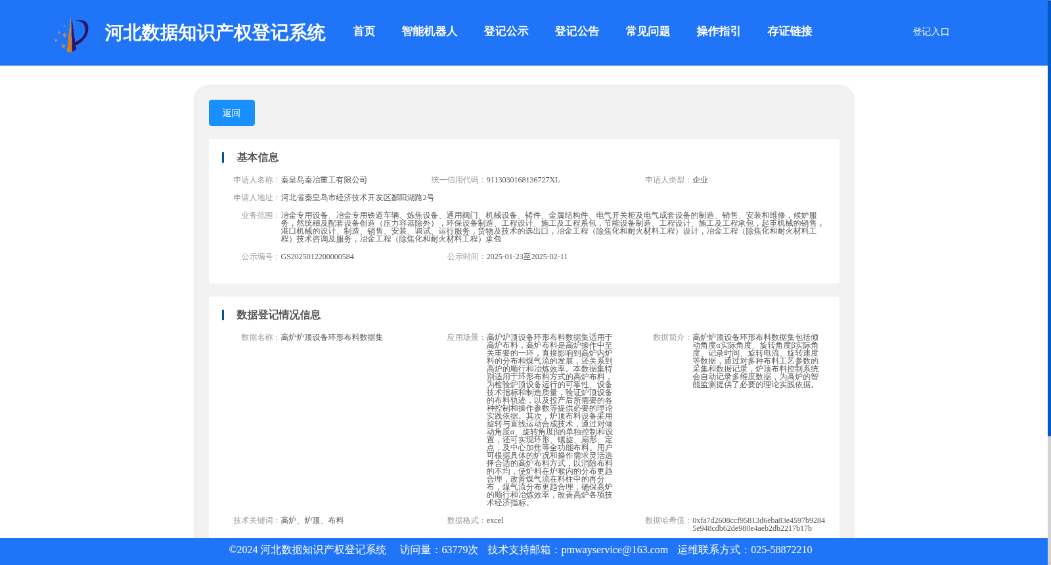Select applicant name 秦皇岛秦冶重工有限公司
This screenshot has height=565, width=1051.
click(x=324, y=180)
